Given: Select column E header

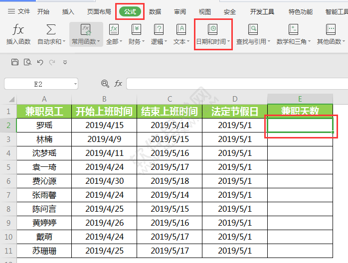Looking at the screenshot, I should [300, 99].
